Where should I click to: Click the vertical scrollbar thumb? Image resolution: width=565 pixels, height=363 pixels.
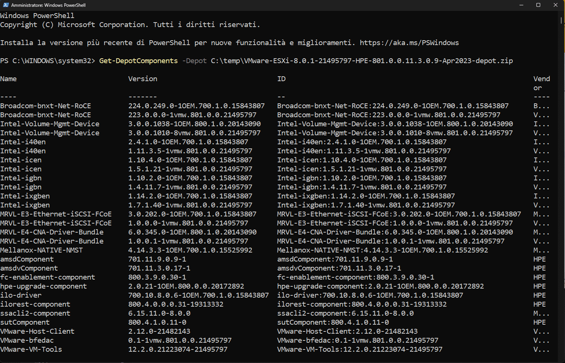point(562,21)
